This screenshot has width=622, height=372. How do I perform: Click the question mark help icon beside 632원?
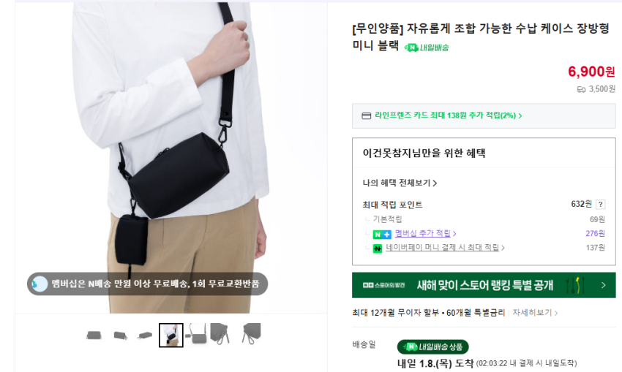click(601, 205)
